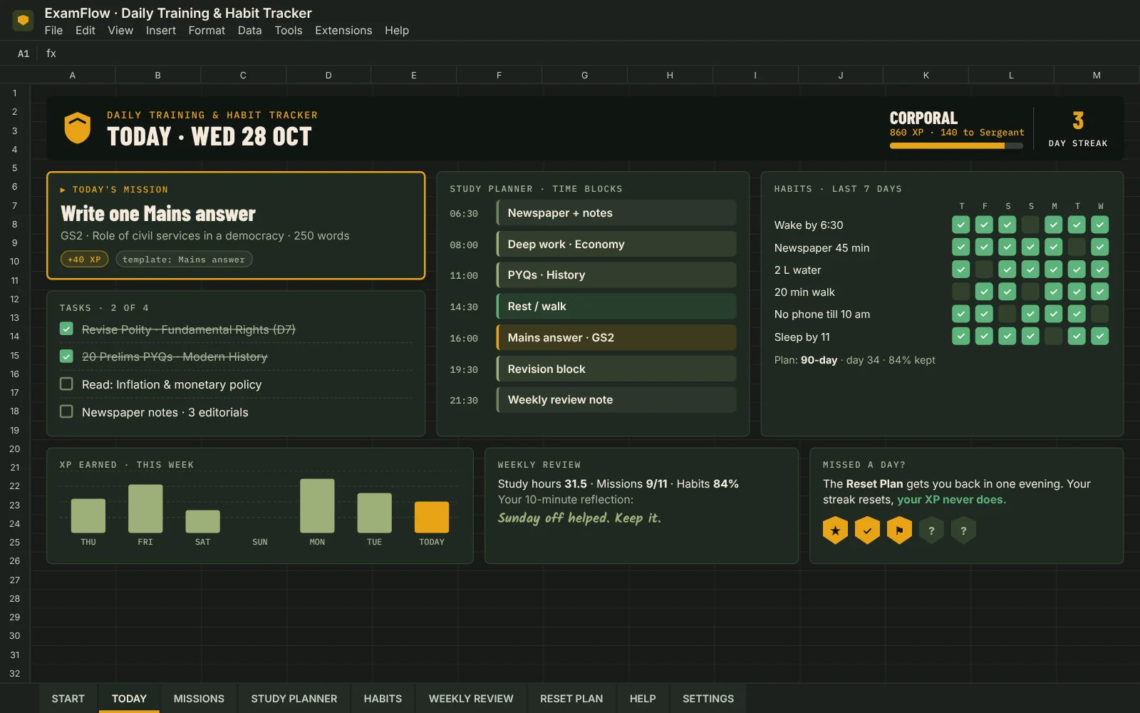The image size is (1140, 713).
Task: Click the A1 cell reference box
Action: [24, 53]
